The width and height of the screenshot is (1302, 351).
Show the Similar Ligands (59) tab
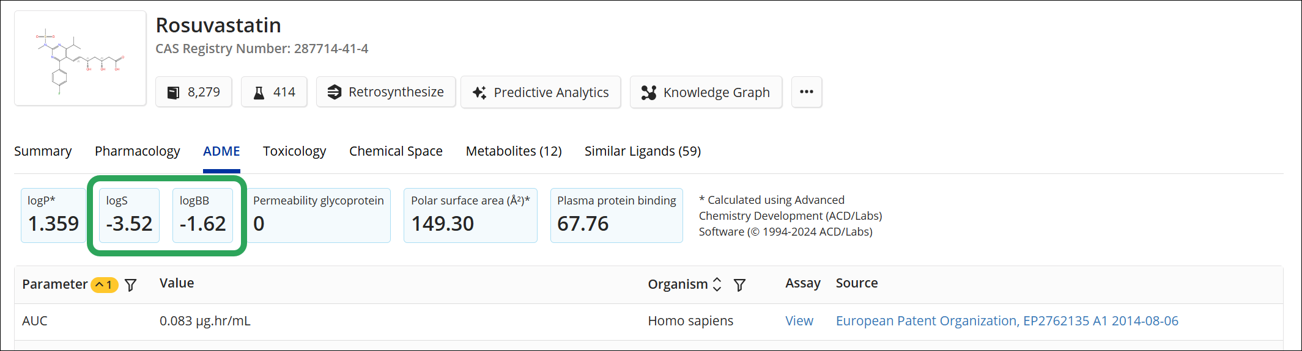642,151
